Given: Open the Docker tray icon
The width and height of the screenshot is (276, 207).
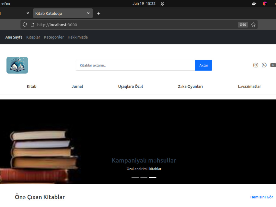Looking at the screenshot, I should pos(254,4).
